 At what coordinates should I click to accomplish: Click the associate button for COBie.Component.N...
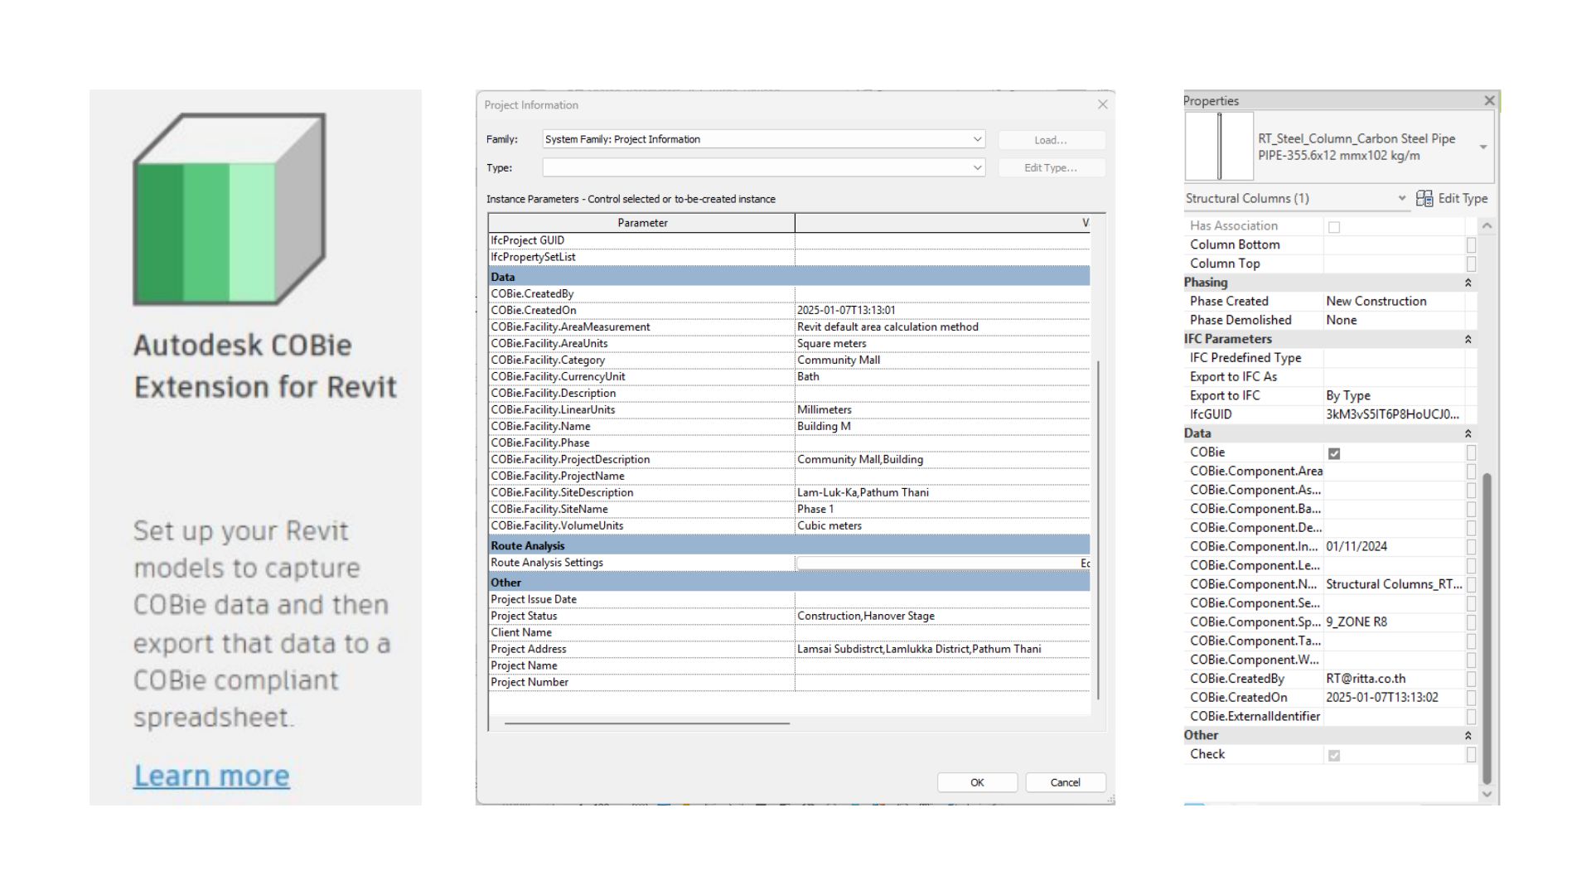(x=1471, y=584)
